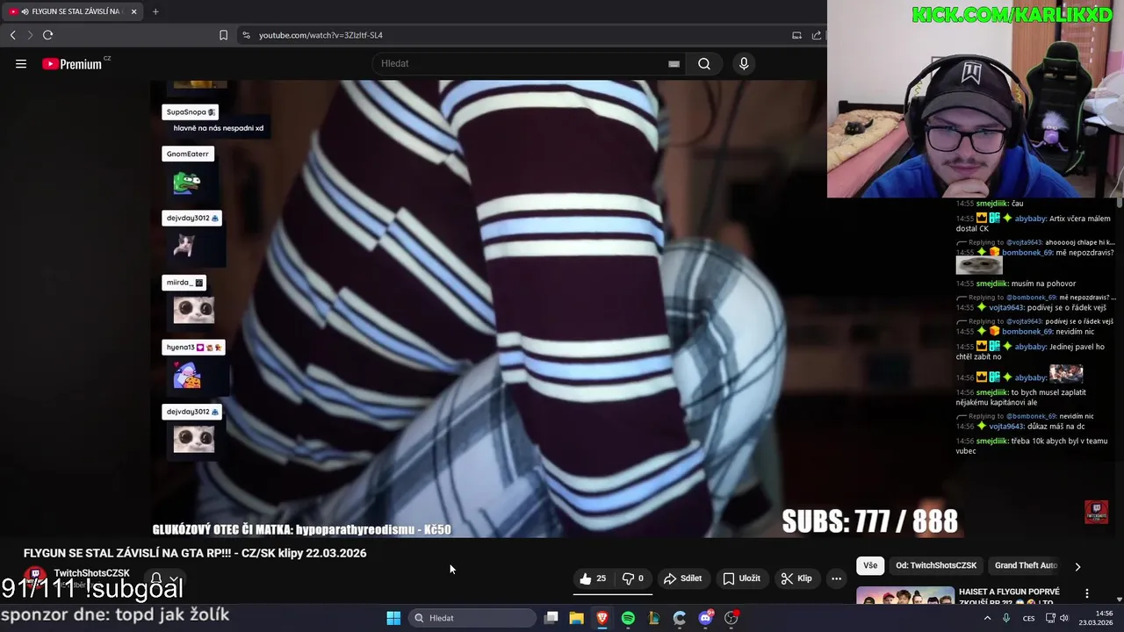This screenshot has width=1124, height=632.
Task: Click the video title FLYGUN SE STAL ZÁVISLÍ
Action: (195, 553)
